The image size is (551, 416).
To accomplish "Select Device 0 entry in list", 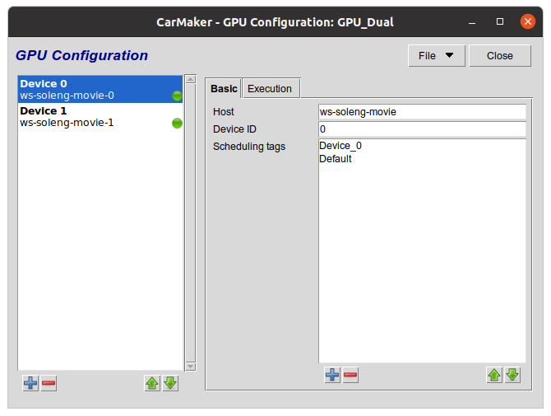I will 90,89.
